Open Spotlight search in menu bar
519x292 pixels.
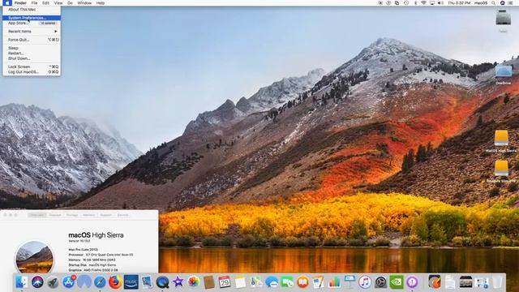tap(494, 3)
